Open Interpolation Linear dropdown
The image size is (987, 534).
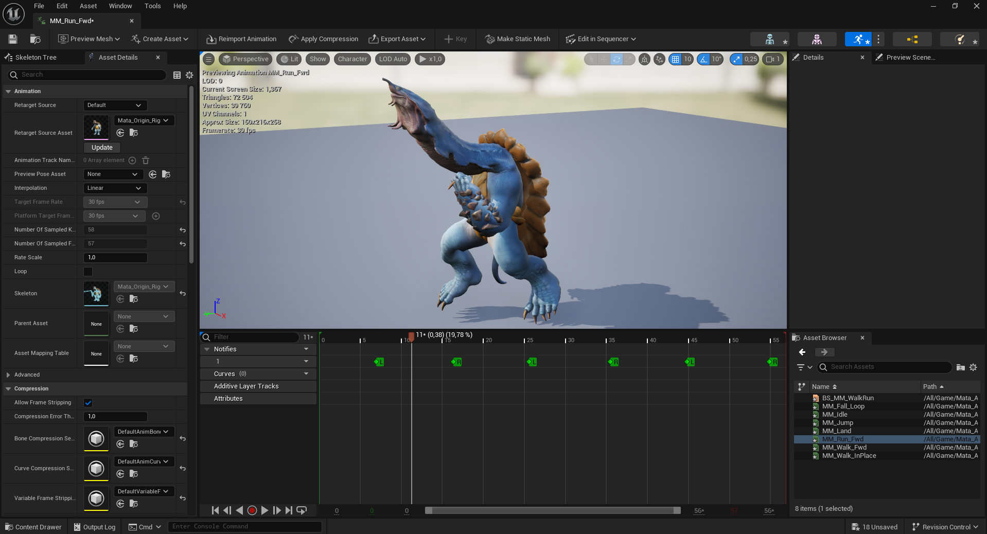point(115,188)
